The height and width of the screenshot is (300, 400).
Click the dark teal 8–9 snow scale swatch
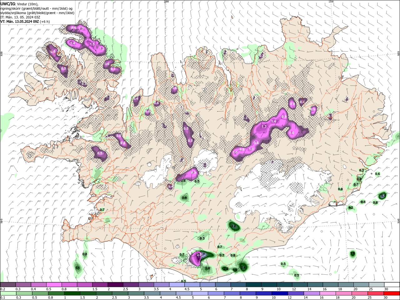tap(253, 285)
